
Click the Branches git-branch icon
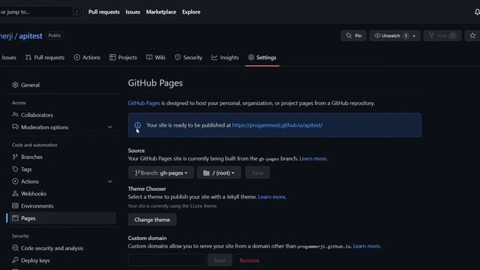[x=15, y=157]
